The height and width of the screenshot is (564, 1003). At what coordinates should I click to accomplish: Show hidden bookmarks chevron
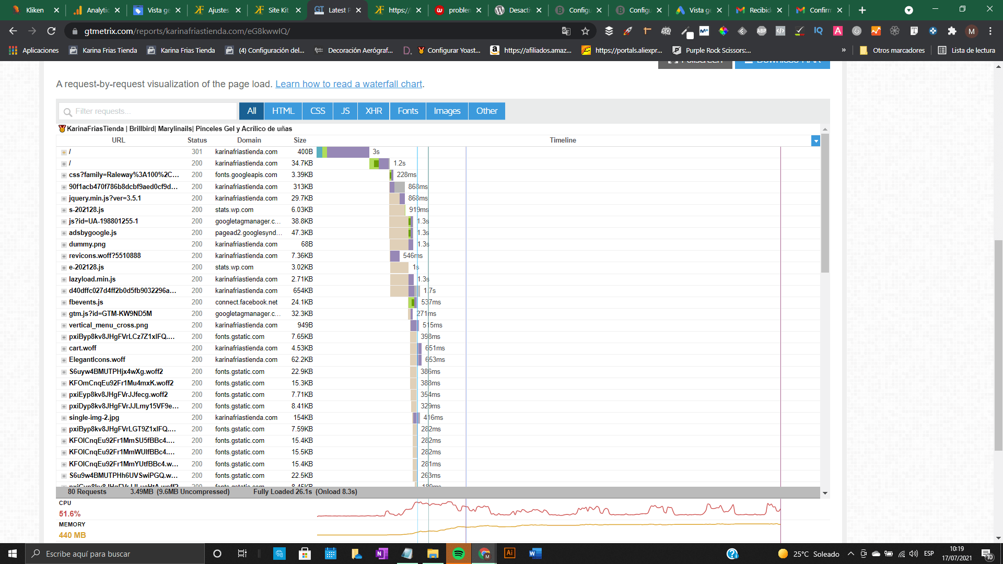point(843,50)
